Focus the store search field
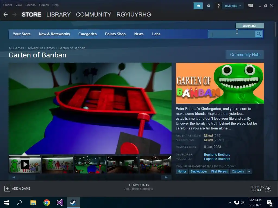 pos(232,34)
